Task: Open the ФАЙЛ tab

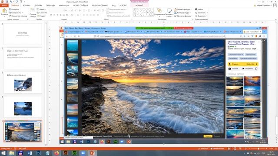Action: click(4, 5)
